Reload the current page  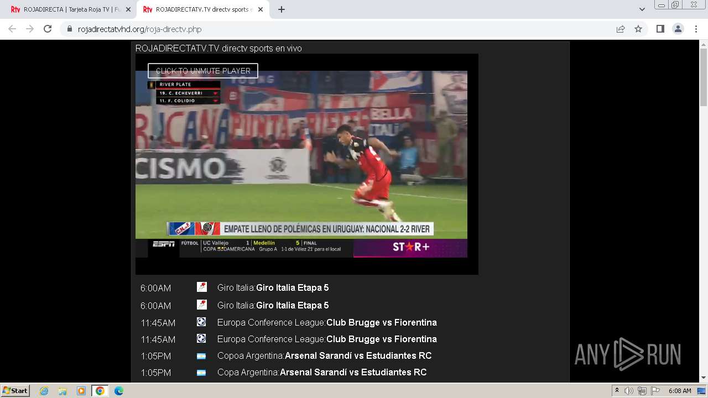[x=48, y=29]
